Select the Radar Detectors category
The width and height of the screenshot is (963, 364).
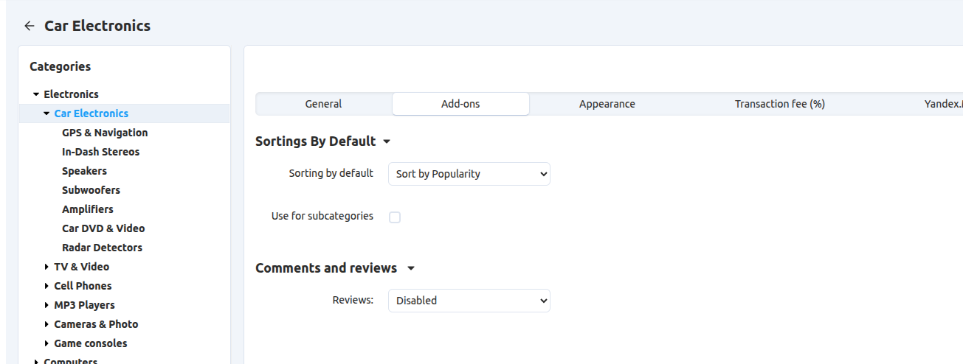(102, 248)
